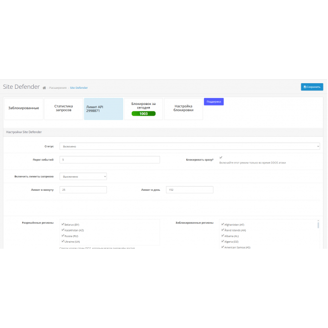This screenshot has width=328, height=328.
Task: Select the Лимит API tile
Action: [103, 108]
